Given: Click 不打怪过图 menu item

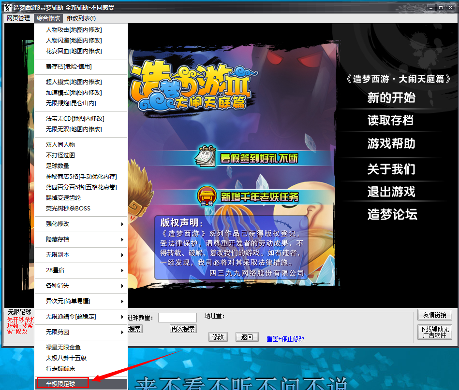Looking at the screenshot, I should coord(81,155).
